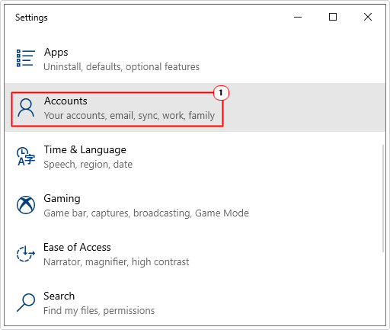The height and width of the screenshot is (330, 390).
Task: Click 'Find my files, permissions' description
Action: [x=99, y=311]
